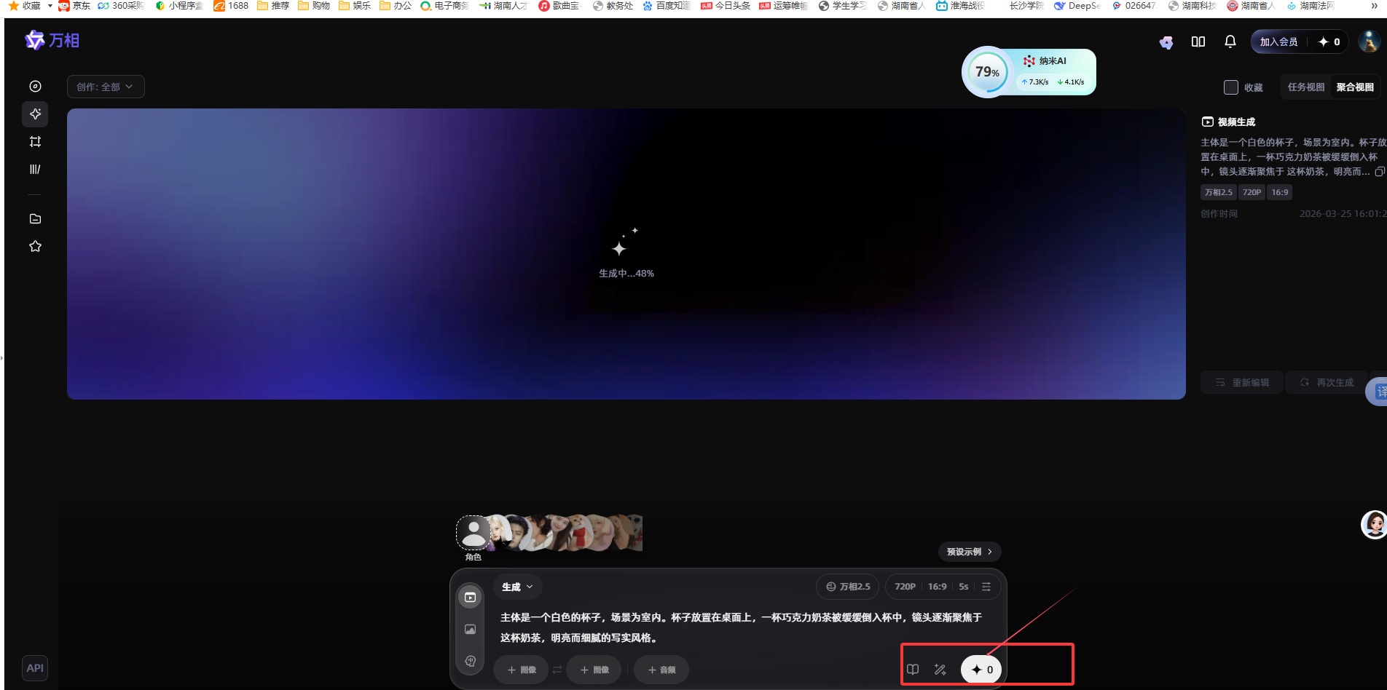Click the purple app logo in header
Image resolution: width=1387 pixels, height=690 pixels.
(x=1166, y=42)
